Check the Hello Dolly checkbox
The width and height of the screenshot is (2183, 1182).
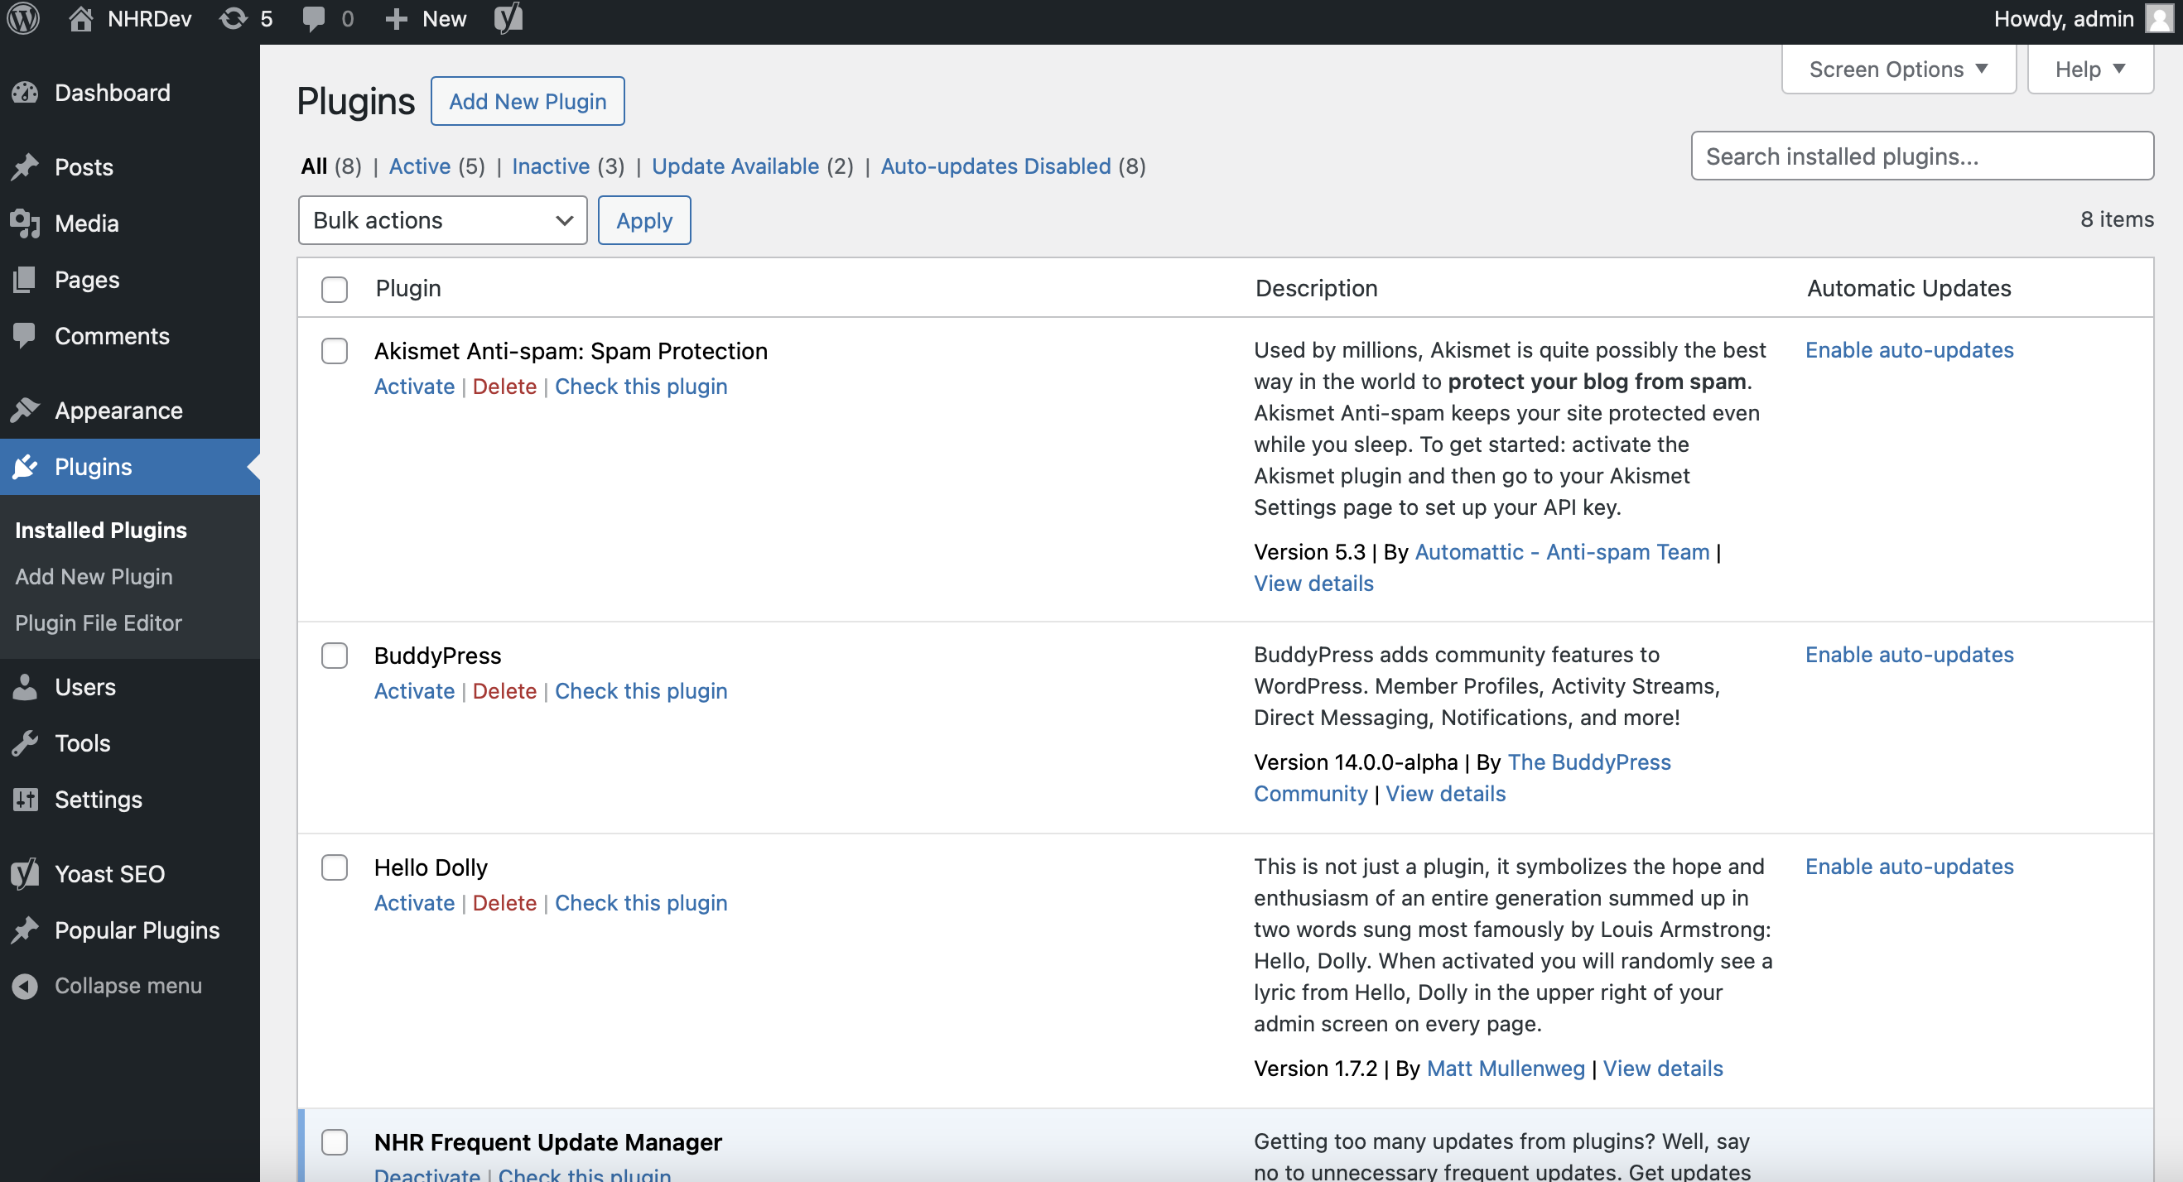pos(335,867)
